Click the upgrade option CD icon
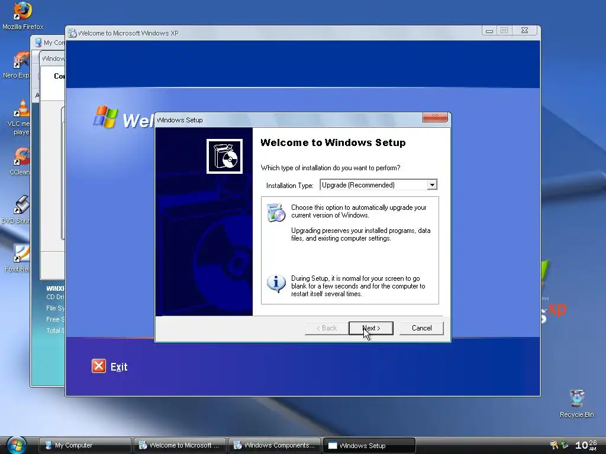 click(x=276, y=213)
